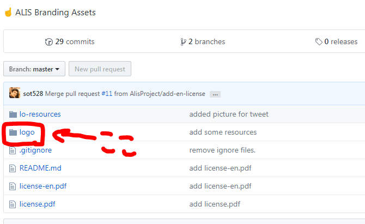365x224 pixels.
Task: Click the New pull request button
Action: tap(100, 69)
